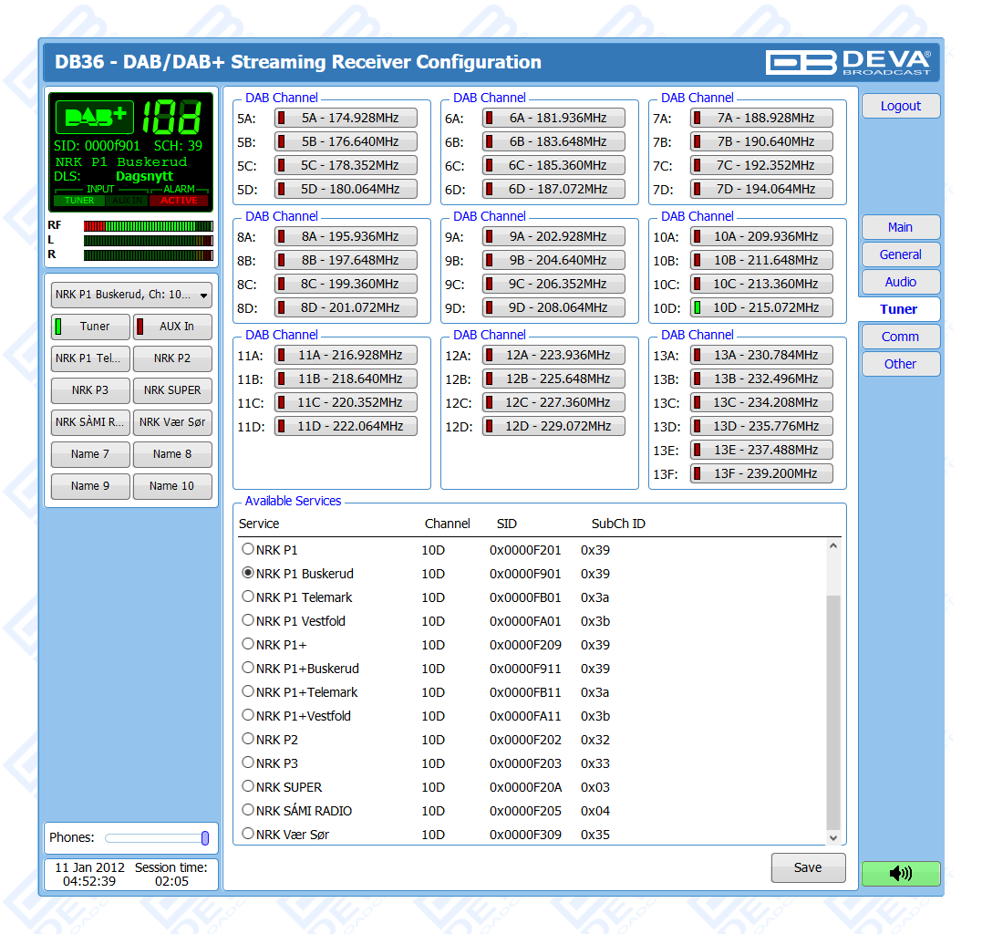Screen dimensions: 982x934
Task: Choose NRK P3 in Available Services
Action: click(x=247, y=763)
